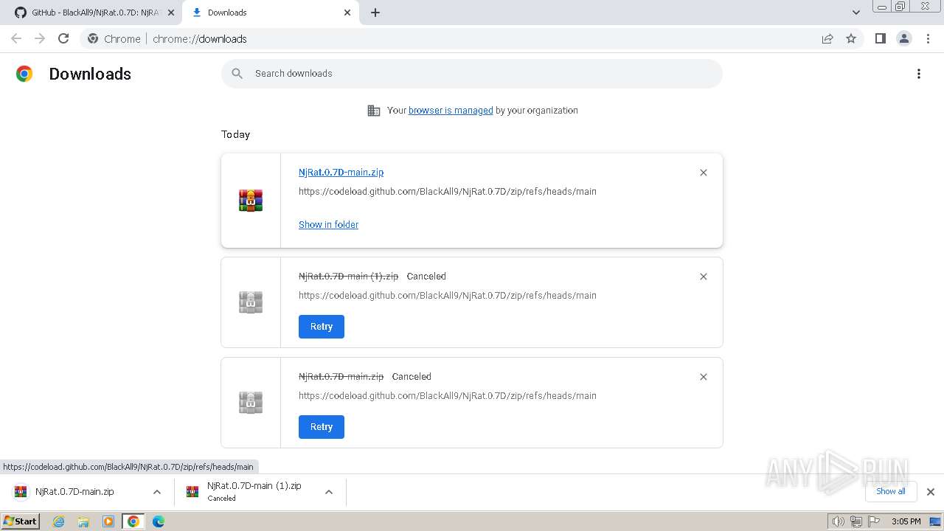Select the Downloads tab
This screenshot has height=531, width=944.
tap(270, 13)
